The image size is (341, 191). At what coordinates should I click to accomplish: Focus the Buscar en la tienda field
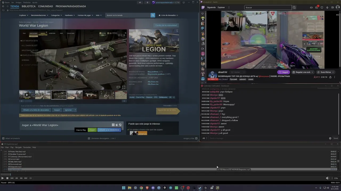point(128,15)
